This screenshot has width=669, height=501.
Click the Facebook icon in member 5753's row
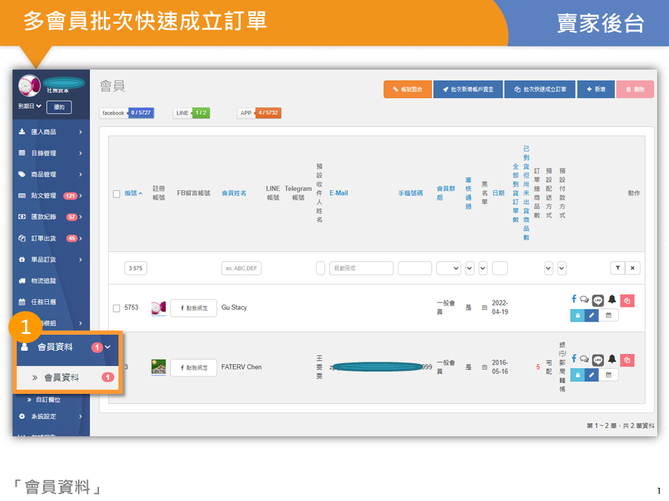574,299
